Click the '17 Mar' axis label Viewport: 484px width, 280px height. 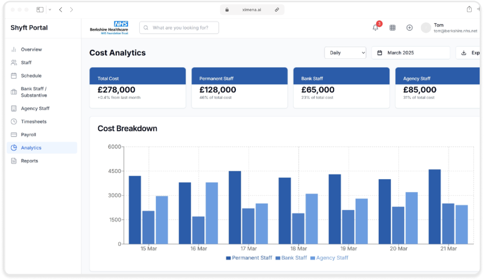(249, 249)
